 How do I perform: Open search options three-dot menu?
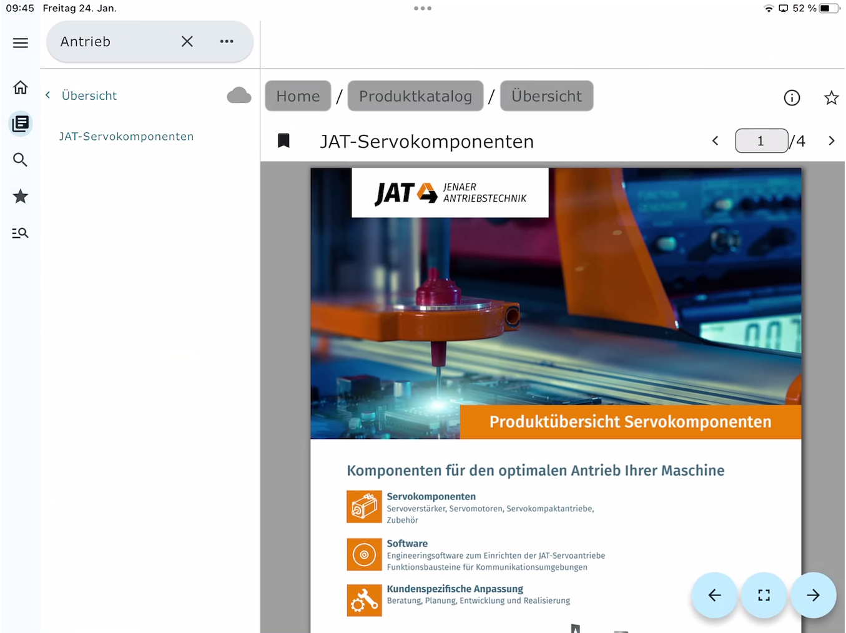click(x=227, y=42)
